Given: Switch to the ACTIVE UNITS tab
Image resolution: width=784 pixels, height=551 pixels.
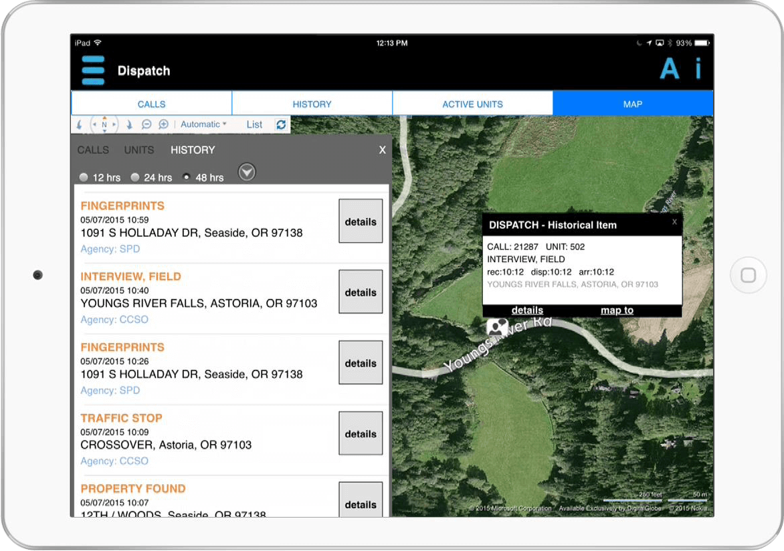Looking at the screenshot, I should point(472,104).
